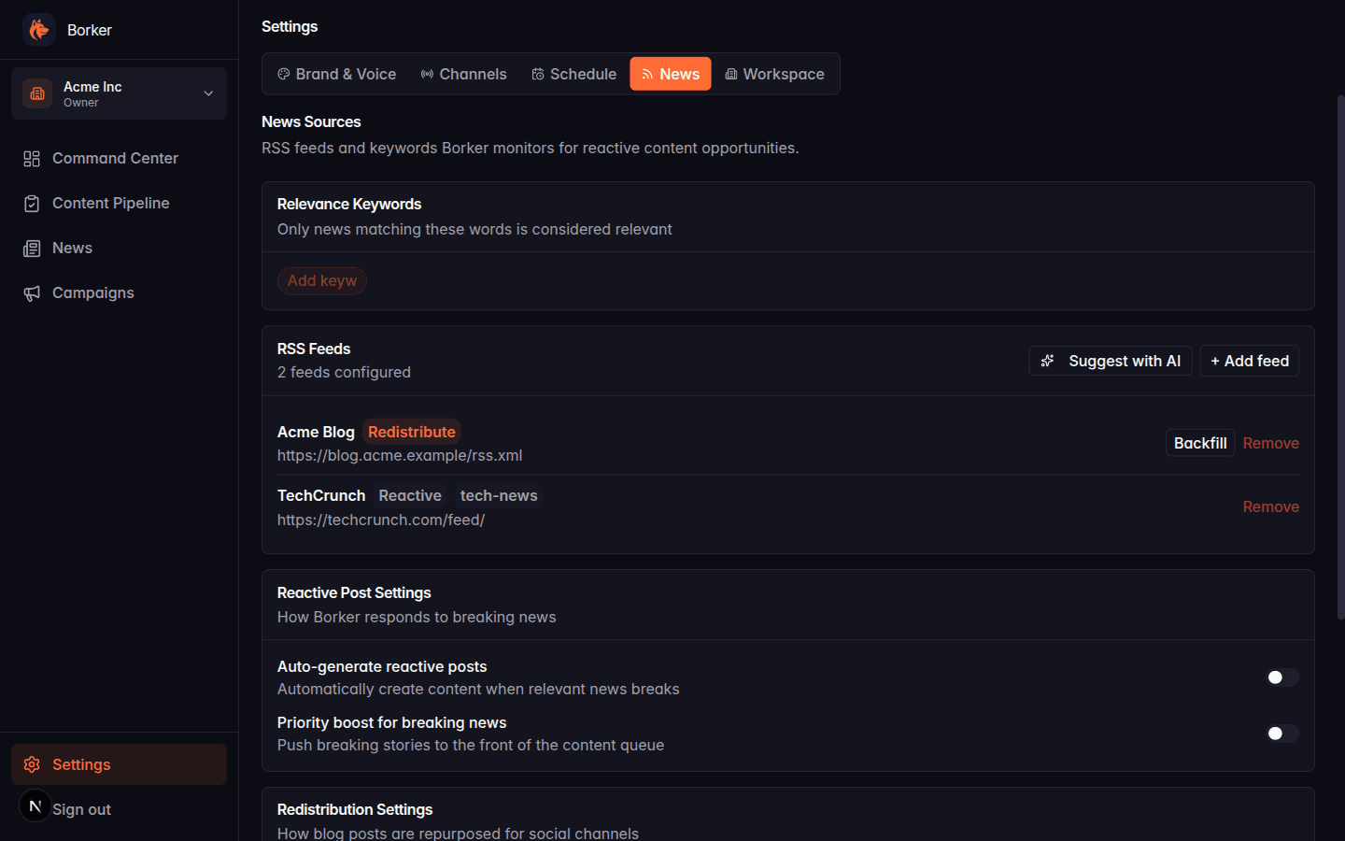Click the Acme Inc building icon
1345x841 pixels.
(37, 93)
